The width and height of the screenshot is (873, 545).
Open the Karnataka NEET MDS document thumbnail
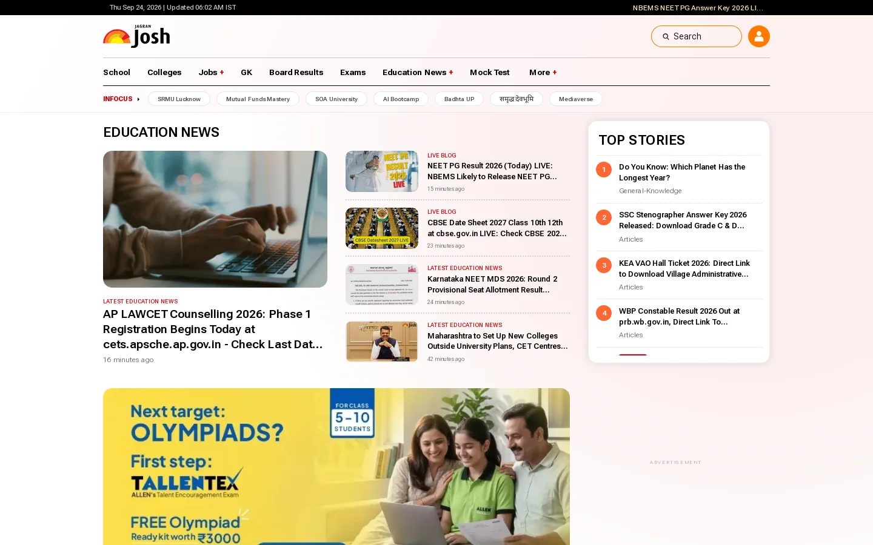tap(382, 285)
